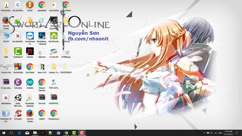The width and height of the screenshot is (242, 136).
Task: Select the jpg image file thumbnail
Action: [x=66, y=52]
